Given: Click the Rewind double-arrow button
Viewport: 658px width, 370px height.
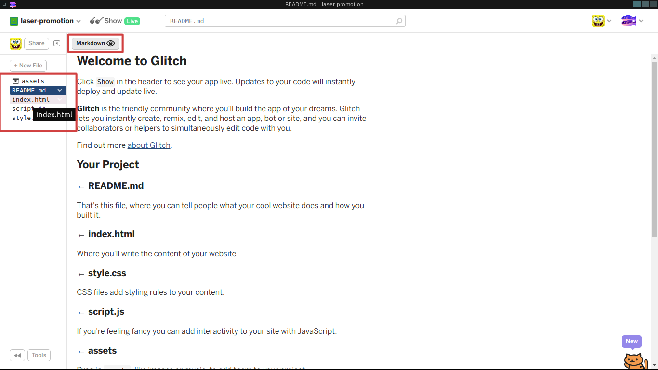Looking at the screenshot, I should tap(17, 356).
